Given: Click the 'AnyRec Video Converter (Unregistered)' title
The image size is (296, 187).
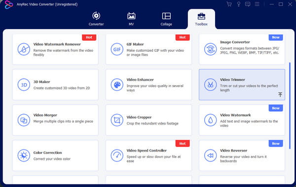Looking at the screenshot, I should tap(47, 4).
